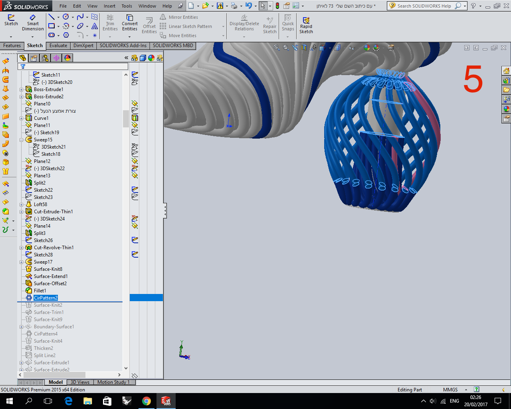
Task: Expand the Cut-Revolve-Thin1 node
Action: (x=21, y=248)
